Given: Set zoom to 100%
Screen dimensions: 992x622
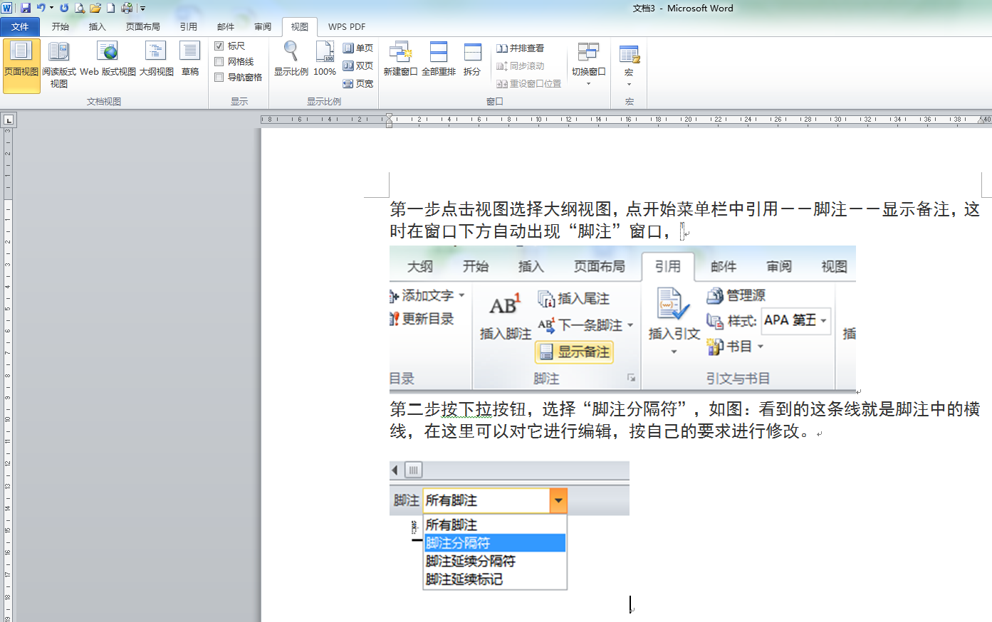Looking at the screenshot, I should pyautogui.click(x=325, y=59).
